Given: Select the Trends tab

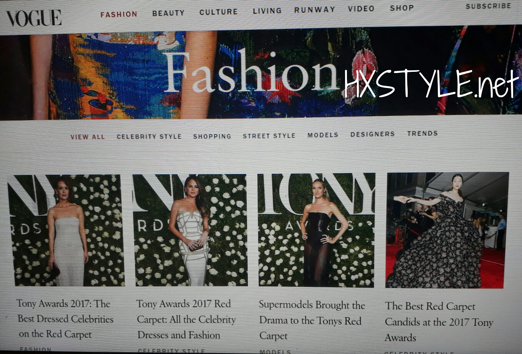Looking at the screenshot, I should (422, 133).
